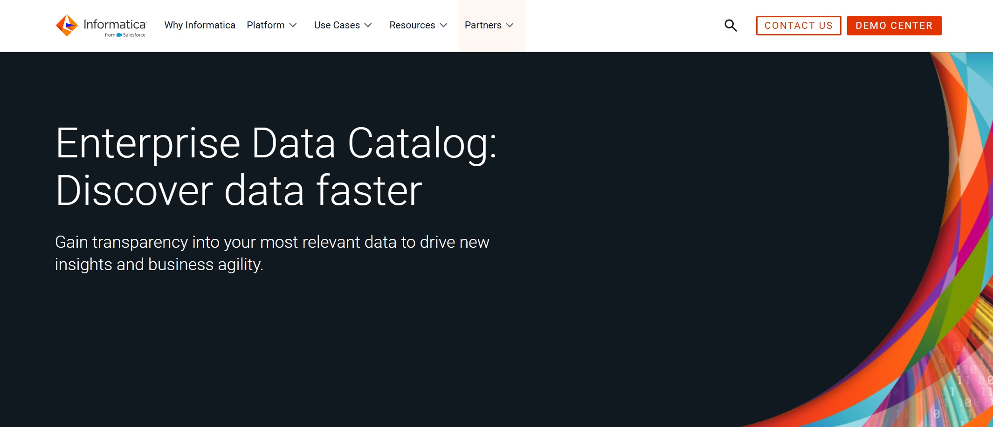Open the Partners dropdown chevron
The width and height of the screenshot is (993, 427).
point(511,26)
